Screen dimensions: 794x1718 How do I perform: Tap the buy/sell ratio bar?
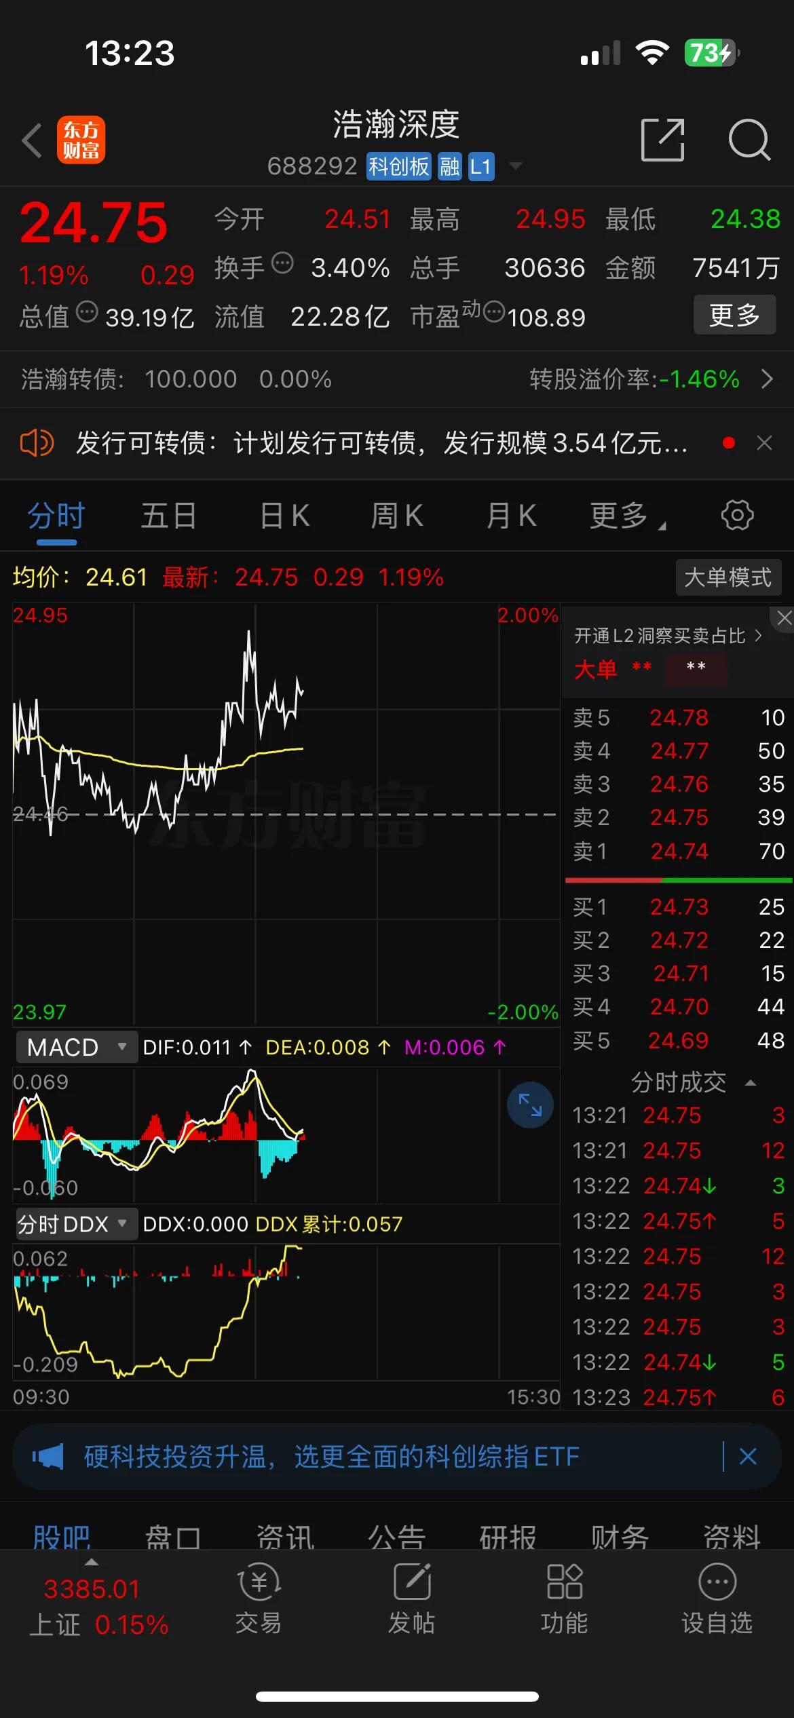(679, 880)
